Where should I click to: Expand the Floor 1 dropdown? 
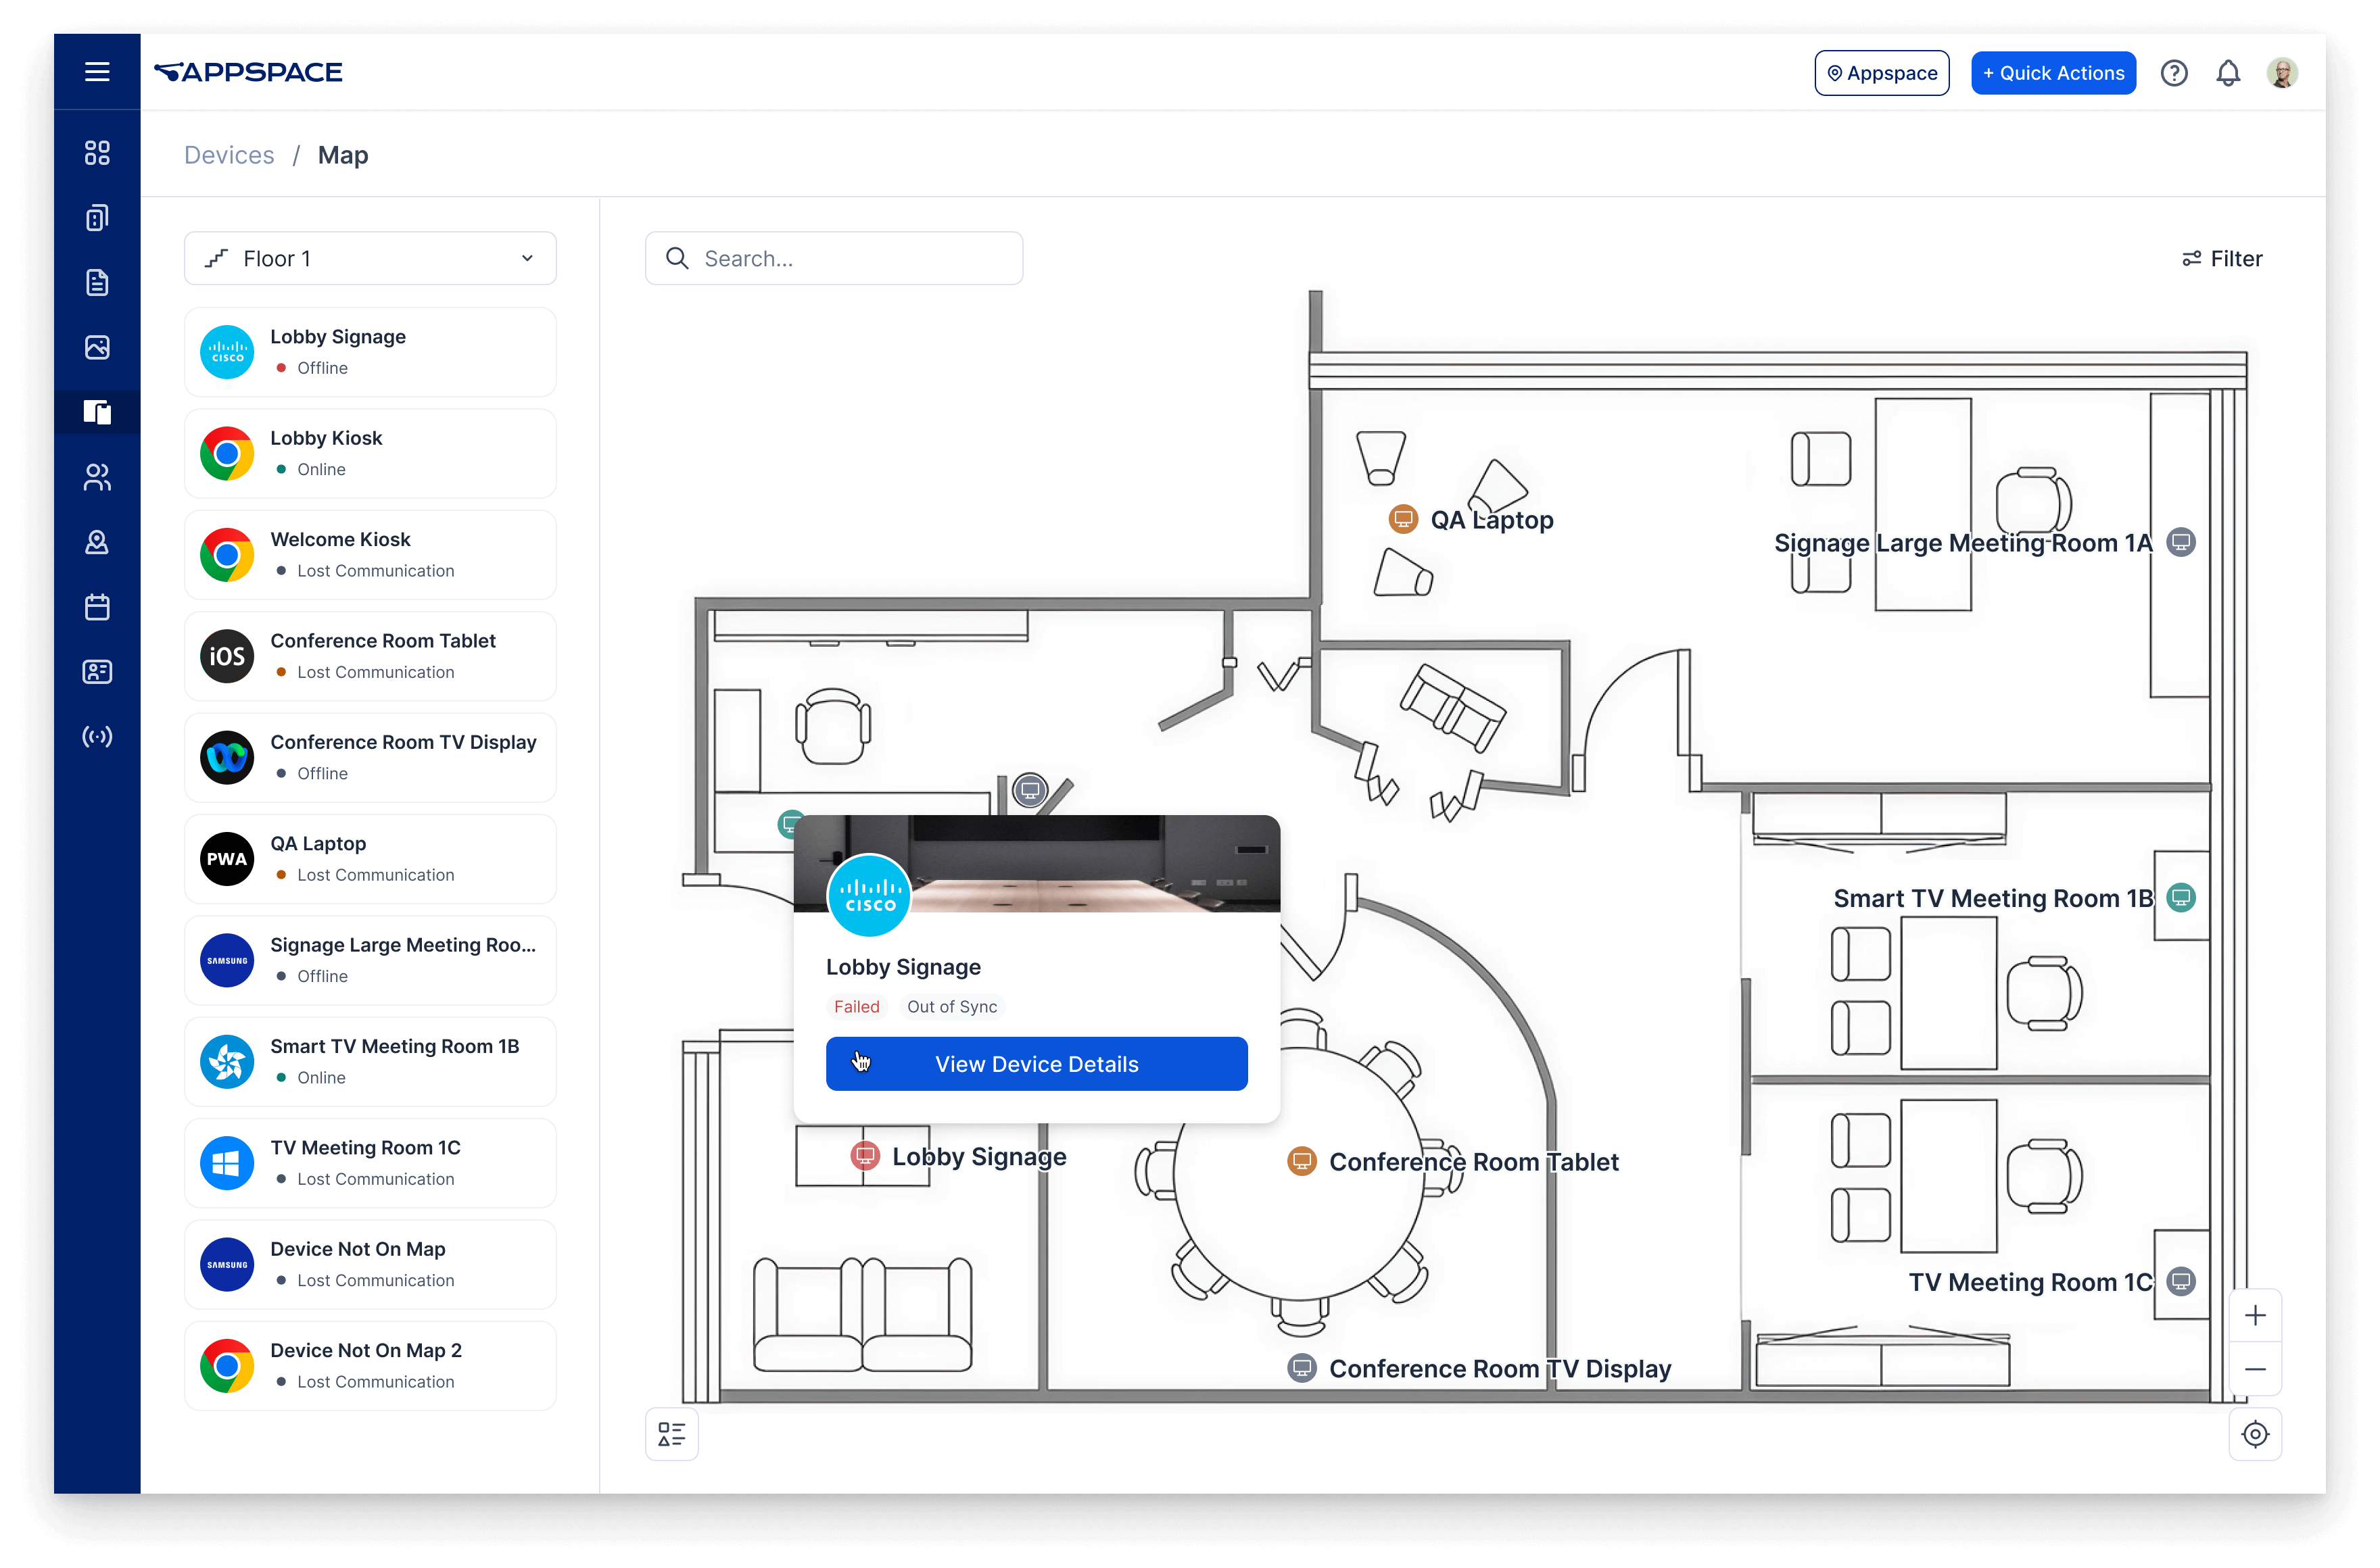click(370, 259)
